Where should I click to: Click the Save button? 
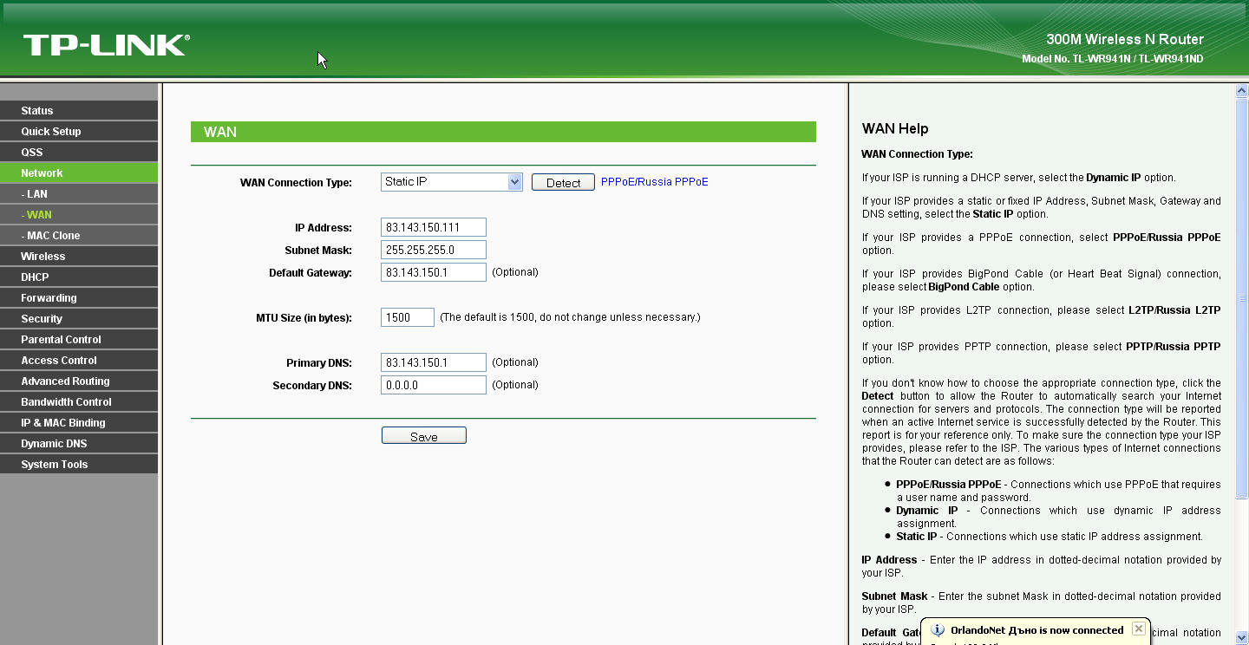423,436
